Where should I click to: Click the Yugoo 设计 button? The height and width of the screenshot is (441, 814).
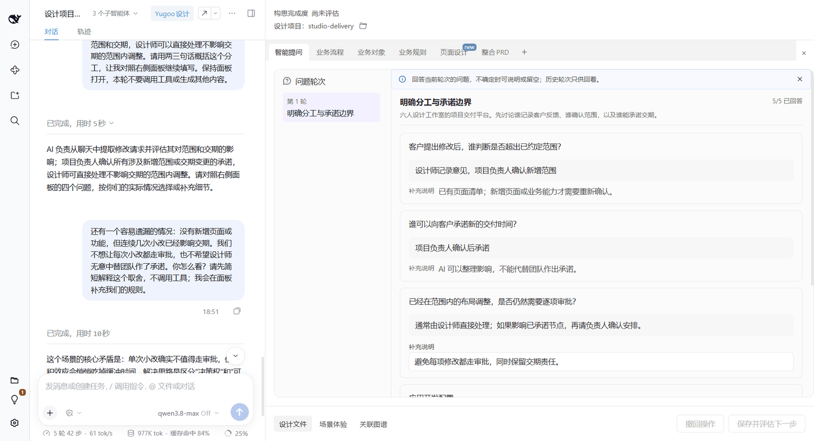point(172,14)
